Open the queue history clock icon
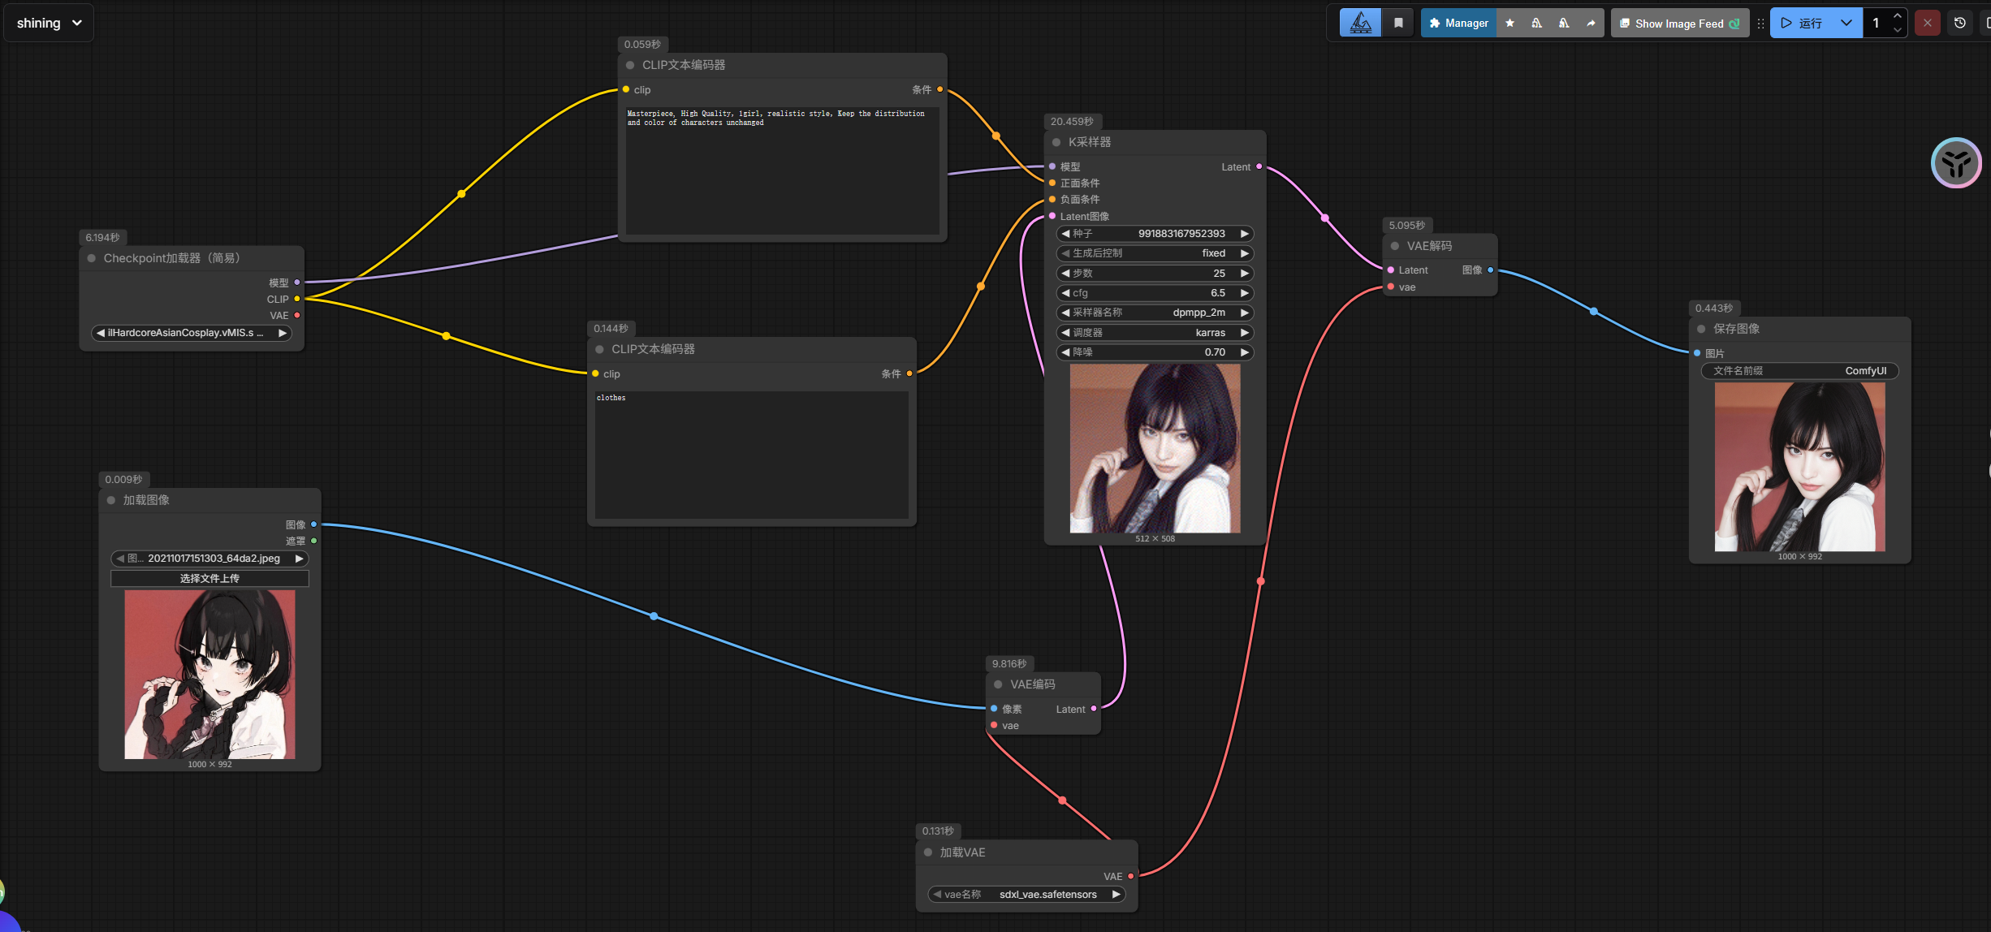1991x932 pixels. point(1959,23)
